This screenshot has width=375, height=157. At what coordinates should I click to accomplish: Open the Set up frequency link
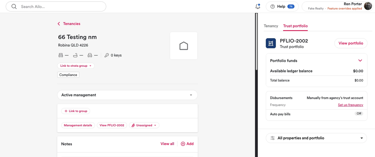pyautogui.click(x=351, y=105)
